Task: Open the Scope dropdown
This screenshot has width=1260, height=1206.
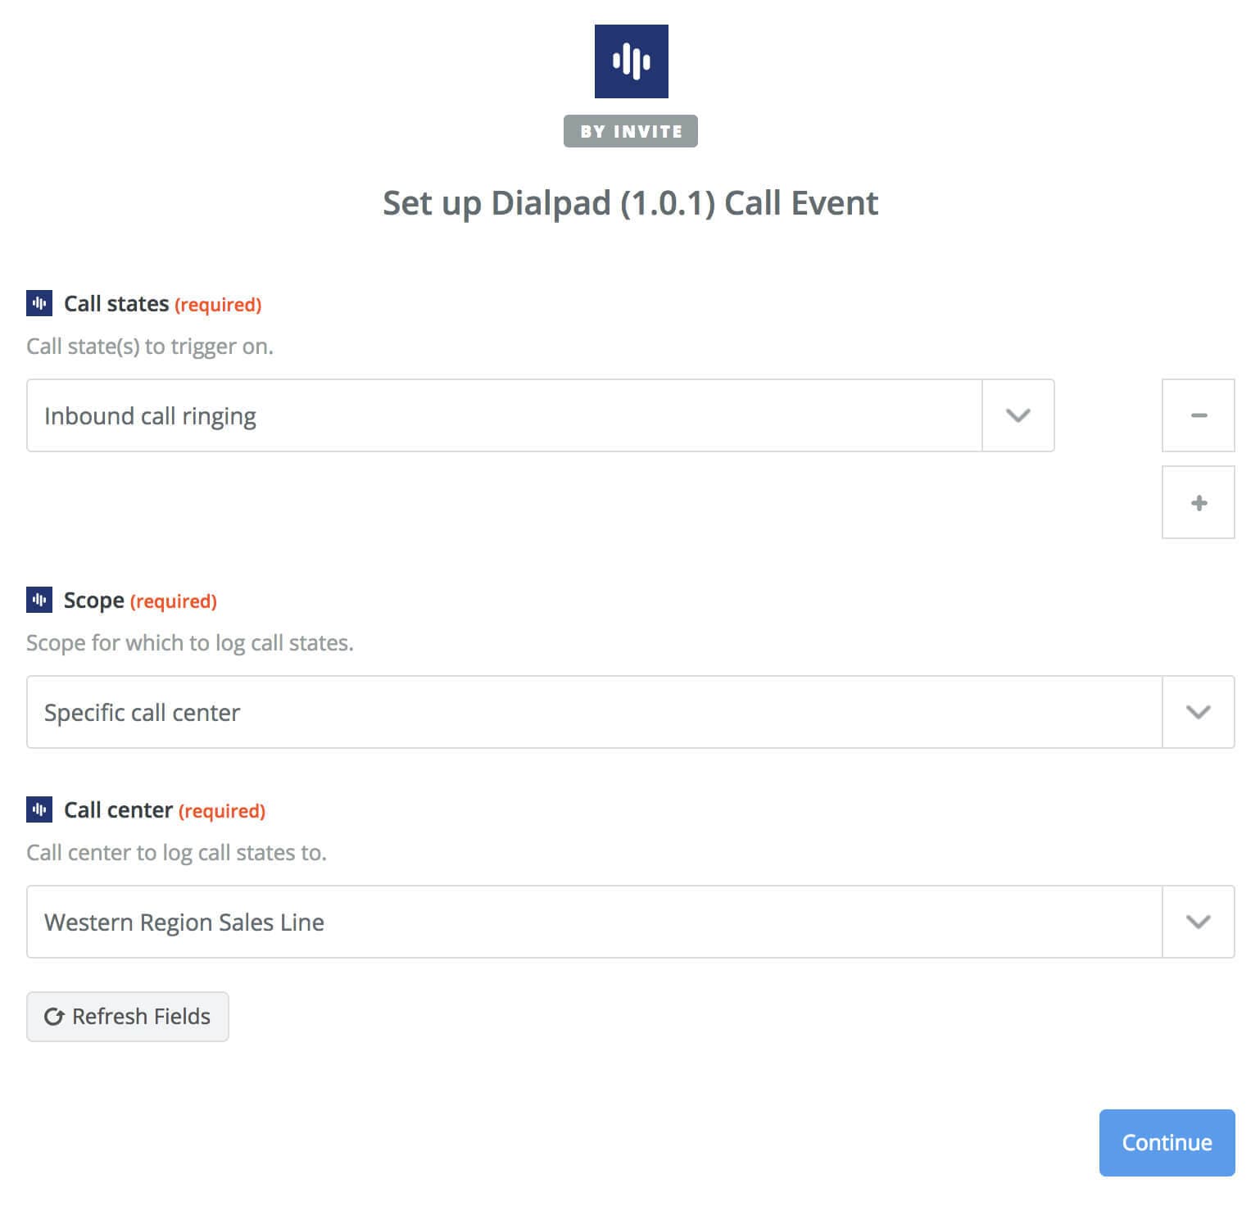Action: point(1197,712)
